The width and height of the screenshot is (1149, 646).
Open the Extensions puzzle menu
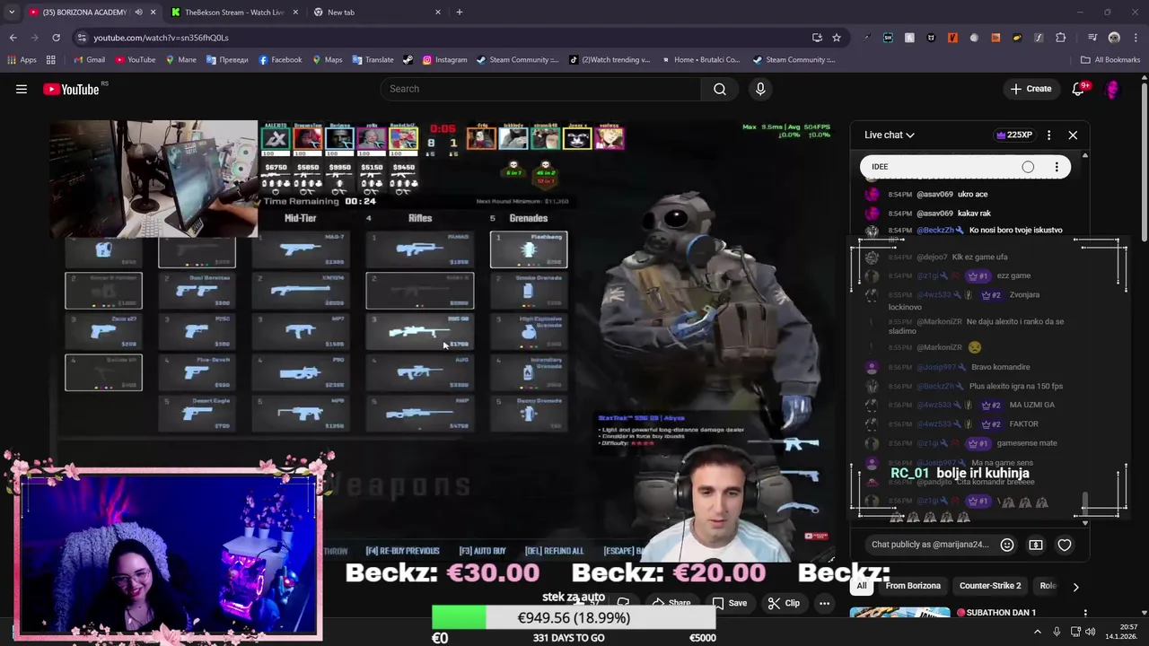click(1060, 38)
